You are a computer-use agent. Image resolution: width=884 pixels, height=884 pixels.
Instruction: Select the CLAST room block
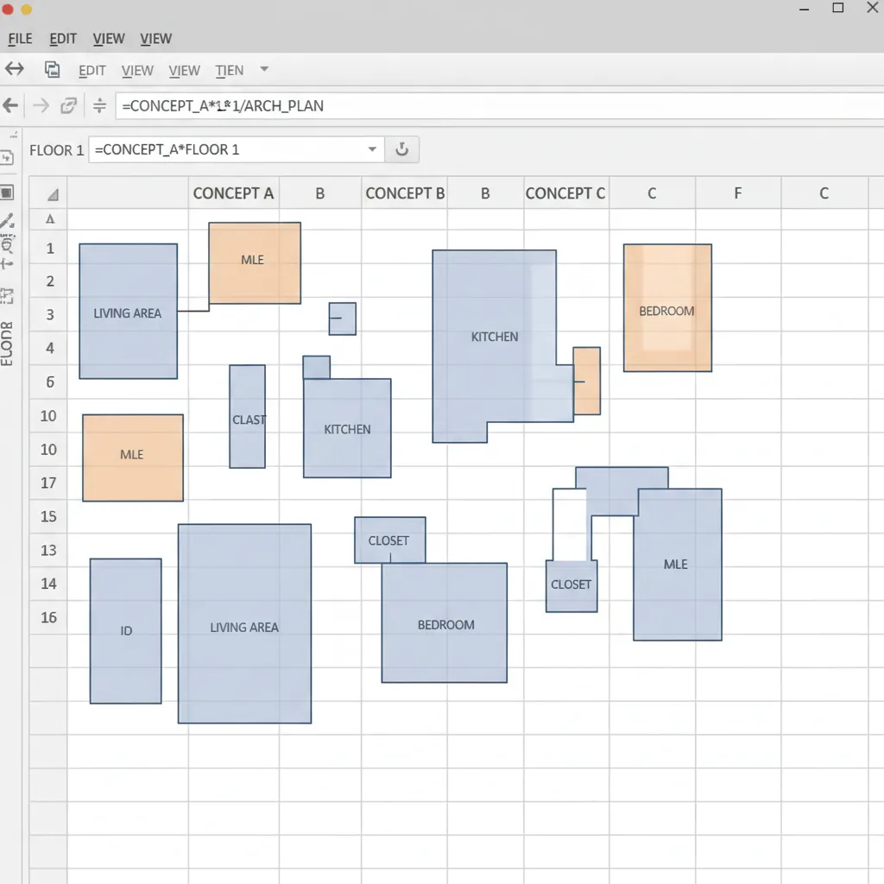(247, 417)
